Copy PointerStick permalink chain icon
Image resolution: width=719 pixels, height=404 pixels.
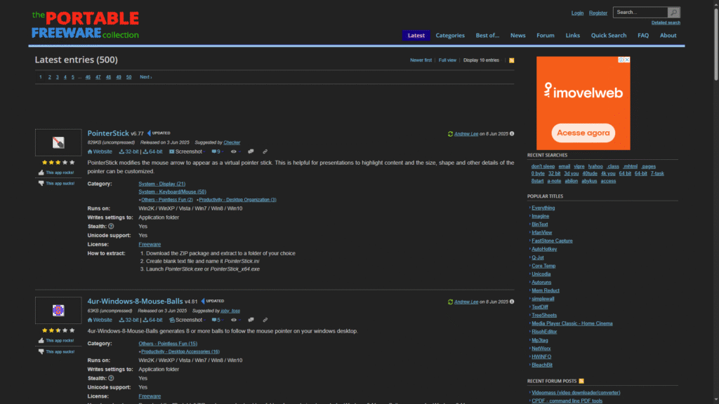pyautogui.click(x=265, y=151)
